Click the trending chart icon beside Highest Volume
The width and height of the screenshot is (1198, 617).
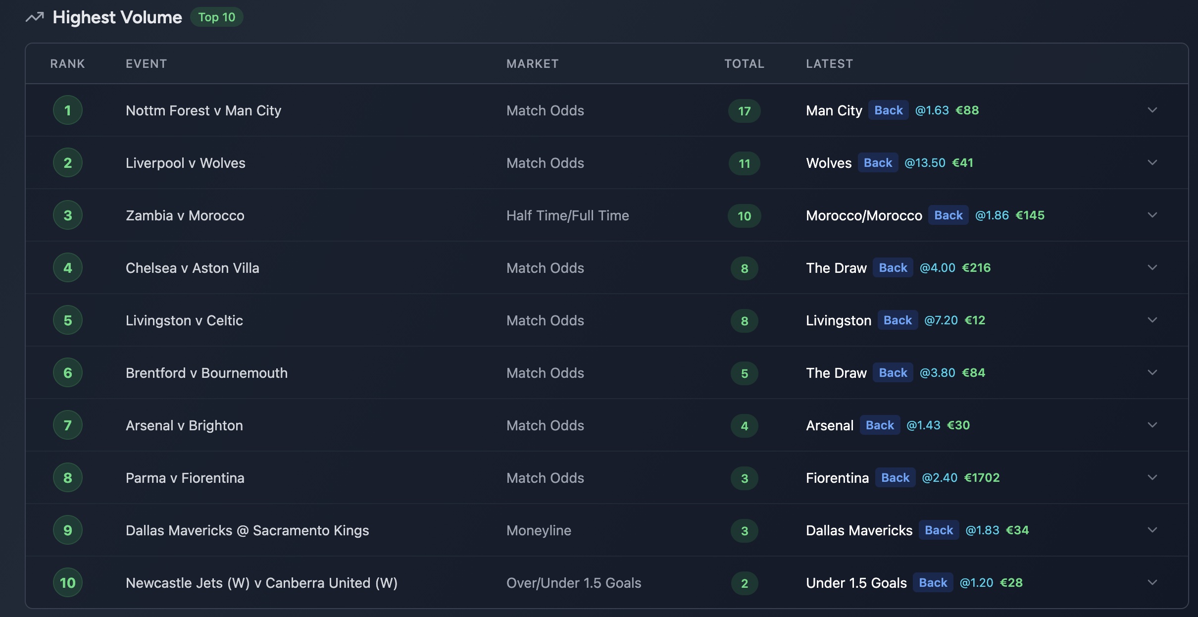[x=35, y=17]
